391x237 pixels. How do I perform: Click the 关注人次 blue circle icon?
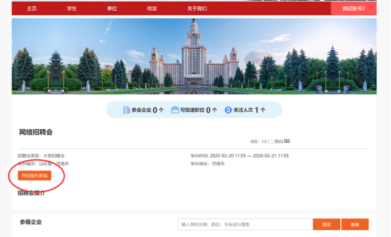point(229,110)
